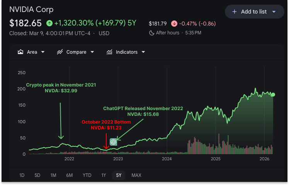Select the 1D time range
Image resolution: width=289 pixels, height=185 pixels.
[x=22, y=175]
